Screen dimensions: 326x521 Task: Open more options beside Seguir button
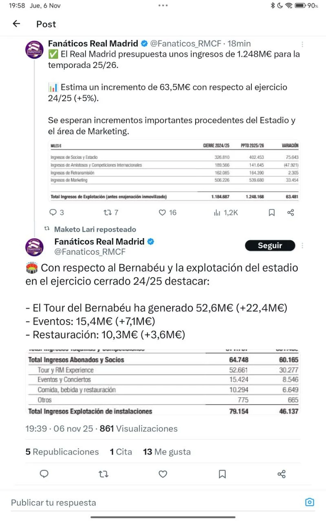[x=302, y=245]
